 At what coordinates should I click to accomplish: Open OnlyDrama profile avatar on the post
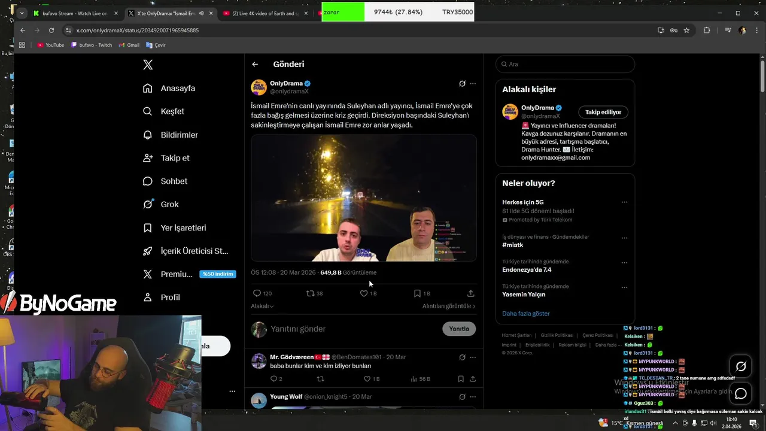click(259, 87)
